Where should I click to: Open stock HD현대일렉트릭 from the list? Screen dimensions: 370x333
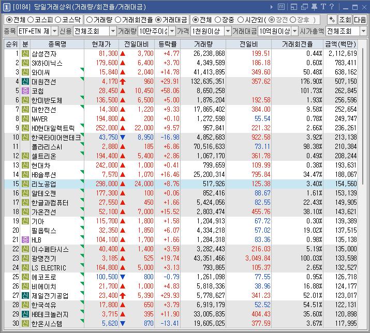coord(53,128)
